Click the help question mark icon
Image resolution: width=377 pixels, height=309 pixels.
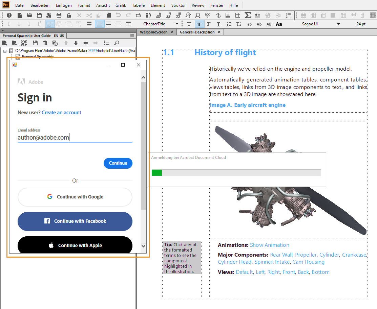[9, 15]
